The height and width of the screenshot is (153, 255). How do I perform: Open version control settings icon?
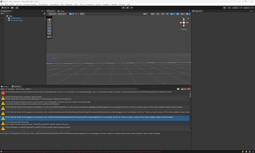coord(17,8)
